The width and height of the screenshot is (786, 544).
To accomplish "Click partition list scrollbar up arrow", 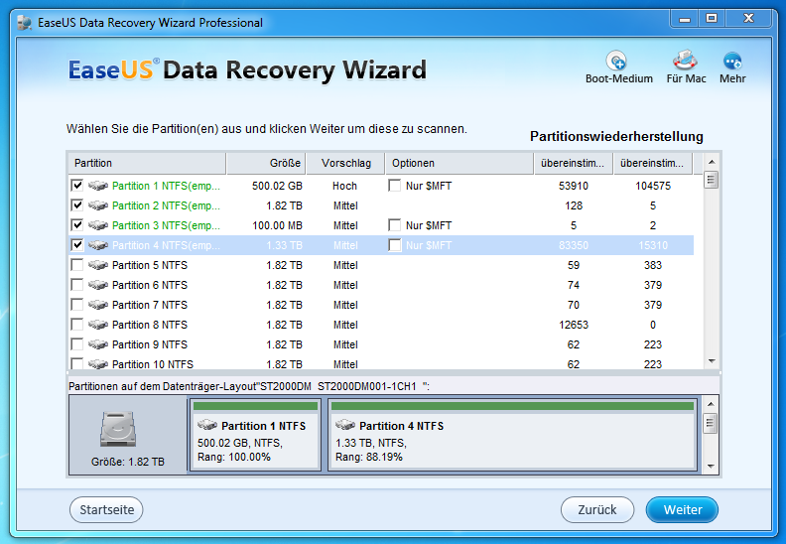I will (711, 162).
